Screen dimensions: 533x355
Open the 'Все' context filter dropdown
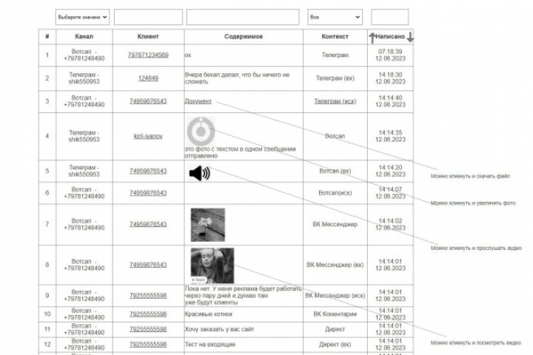335,17
